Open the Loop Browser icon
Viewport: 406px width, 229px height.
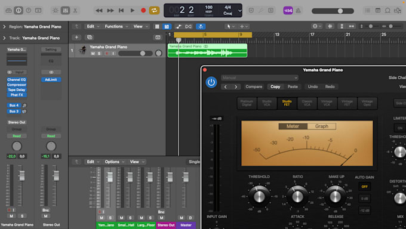click(x=387, y=10)
